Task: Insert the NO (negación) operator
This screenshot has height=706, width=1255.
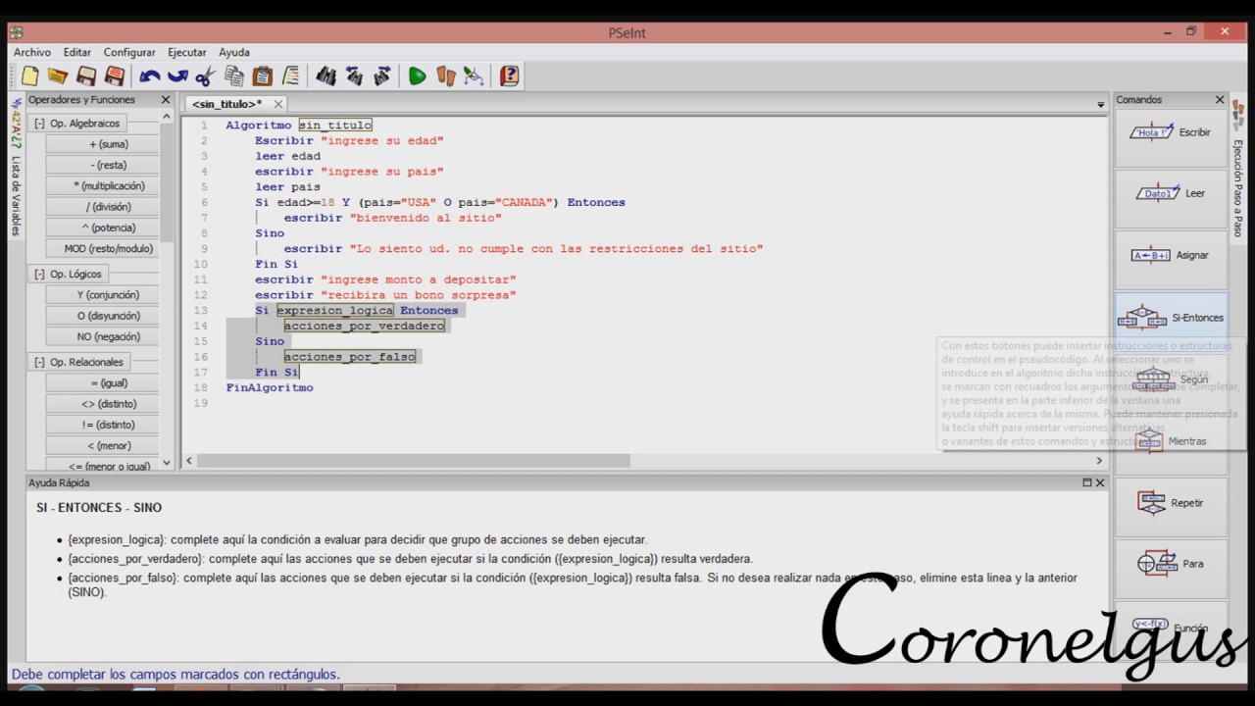Action: [102, 336]
